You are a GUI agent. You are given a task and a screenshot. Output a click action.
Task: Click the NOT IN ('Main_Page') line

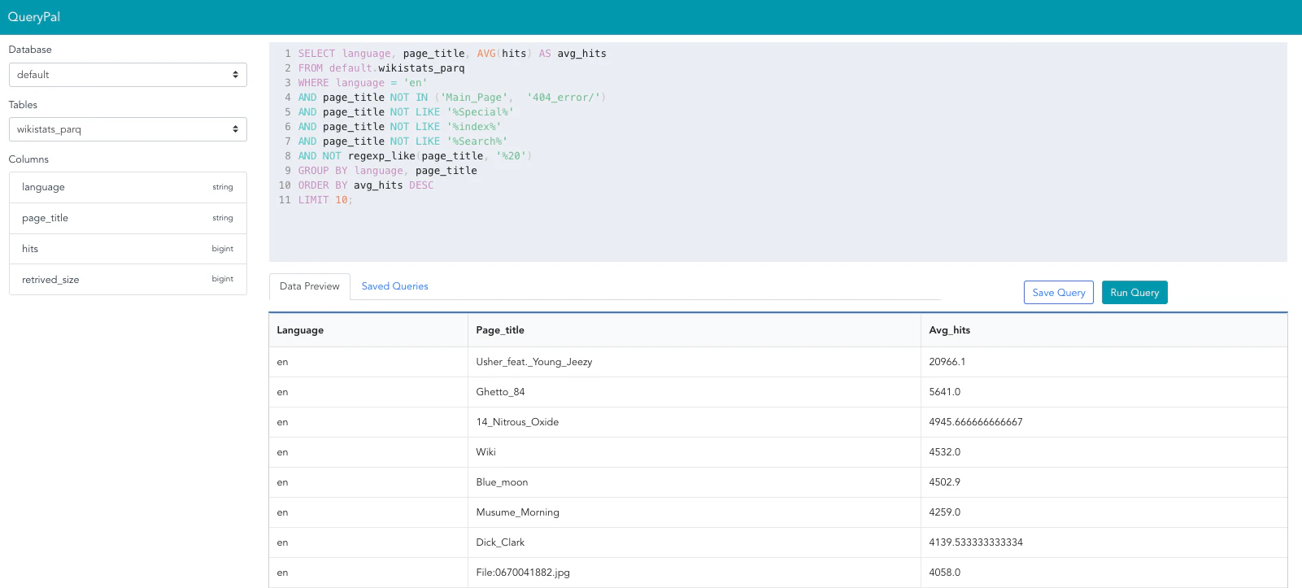click(x=452, y=98)
